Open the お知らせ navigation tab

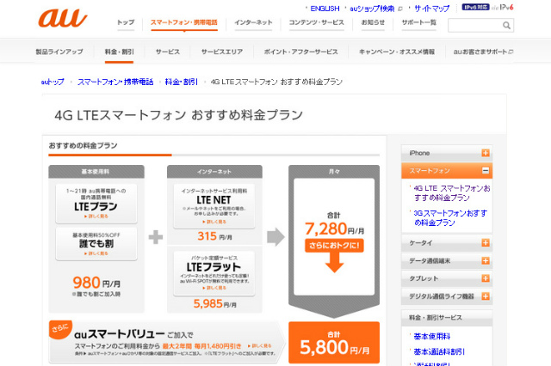point(373,22)
